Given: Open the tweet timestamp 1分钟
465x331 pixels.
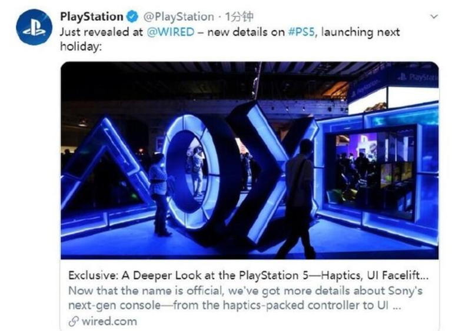Looking at the screenshot, I should (x=239, y=16).
